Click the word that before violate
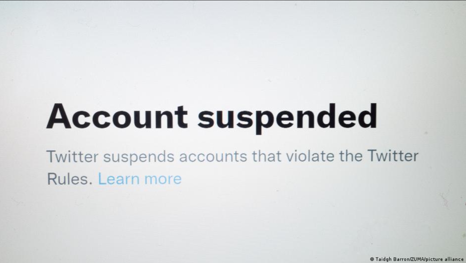Image resolution: width=466 pixels, height=263 pixels. tap(266, 156)
